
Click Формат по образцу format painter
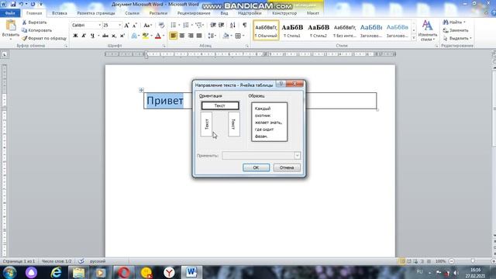(44, 38)
